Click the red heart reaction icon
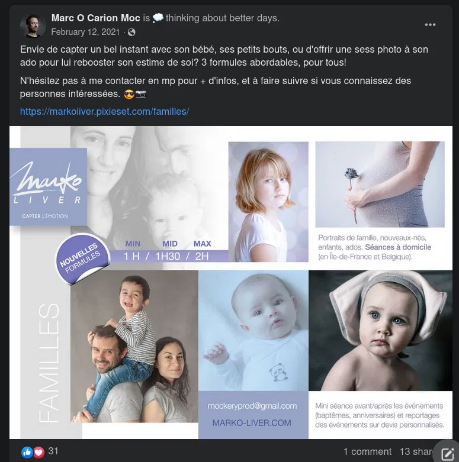Image resolution: width=459 pixels, height=462 pixels. 38,452
